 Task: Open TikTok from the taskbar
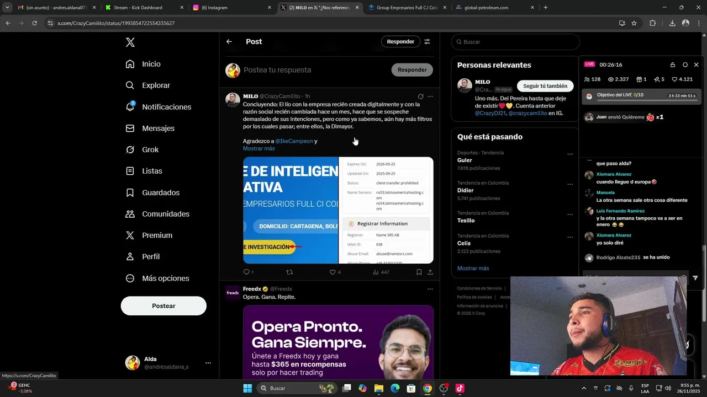click(x=460, y=388)
